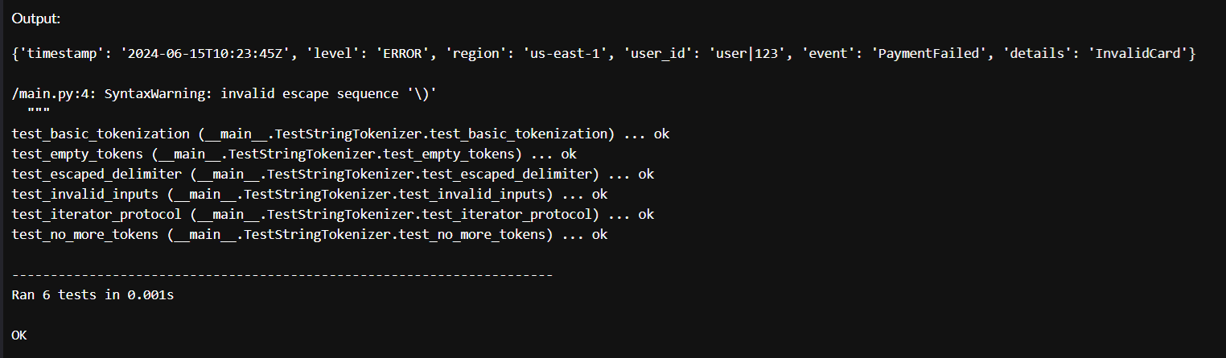Click the test_no_more_tokens result line
The height and width of the screenshot is (358, 1226).
click(x=310, y=234)
